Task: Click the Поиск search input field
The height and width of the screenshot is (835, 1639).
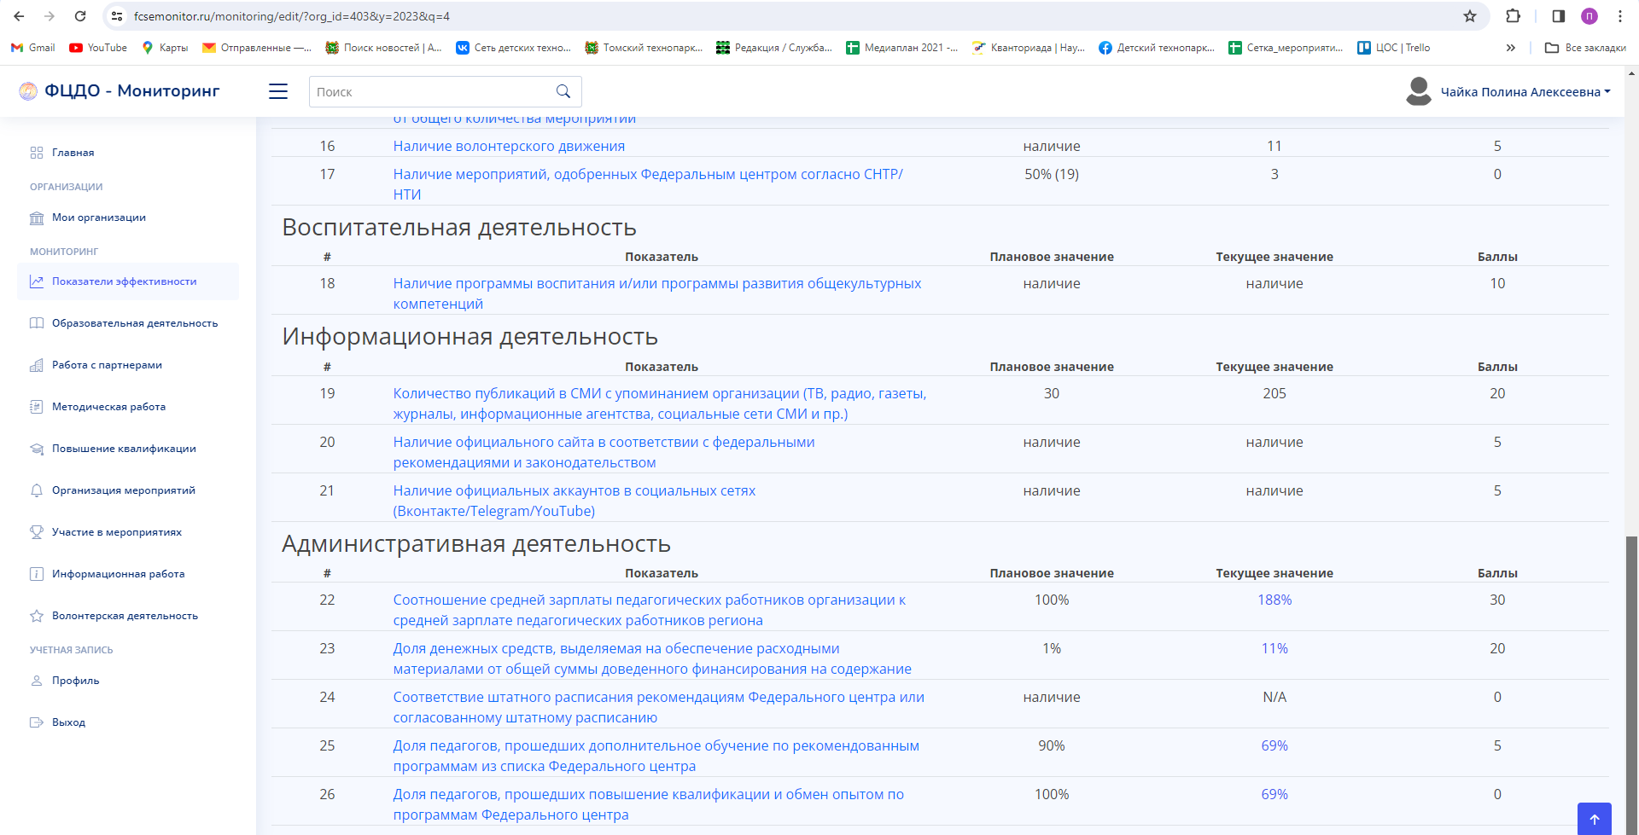Action: tap(431, 92)
